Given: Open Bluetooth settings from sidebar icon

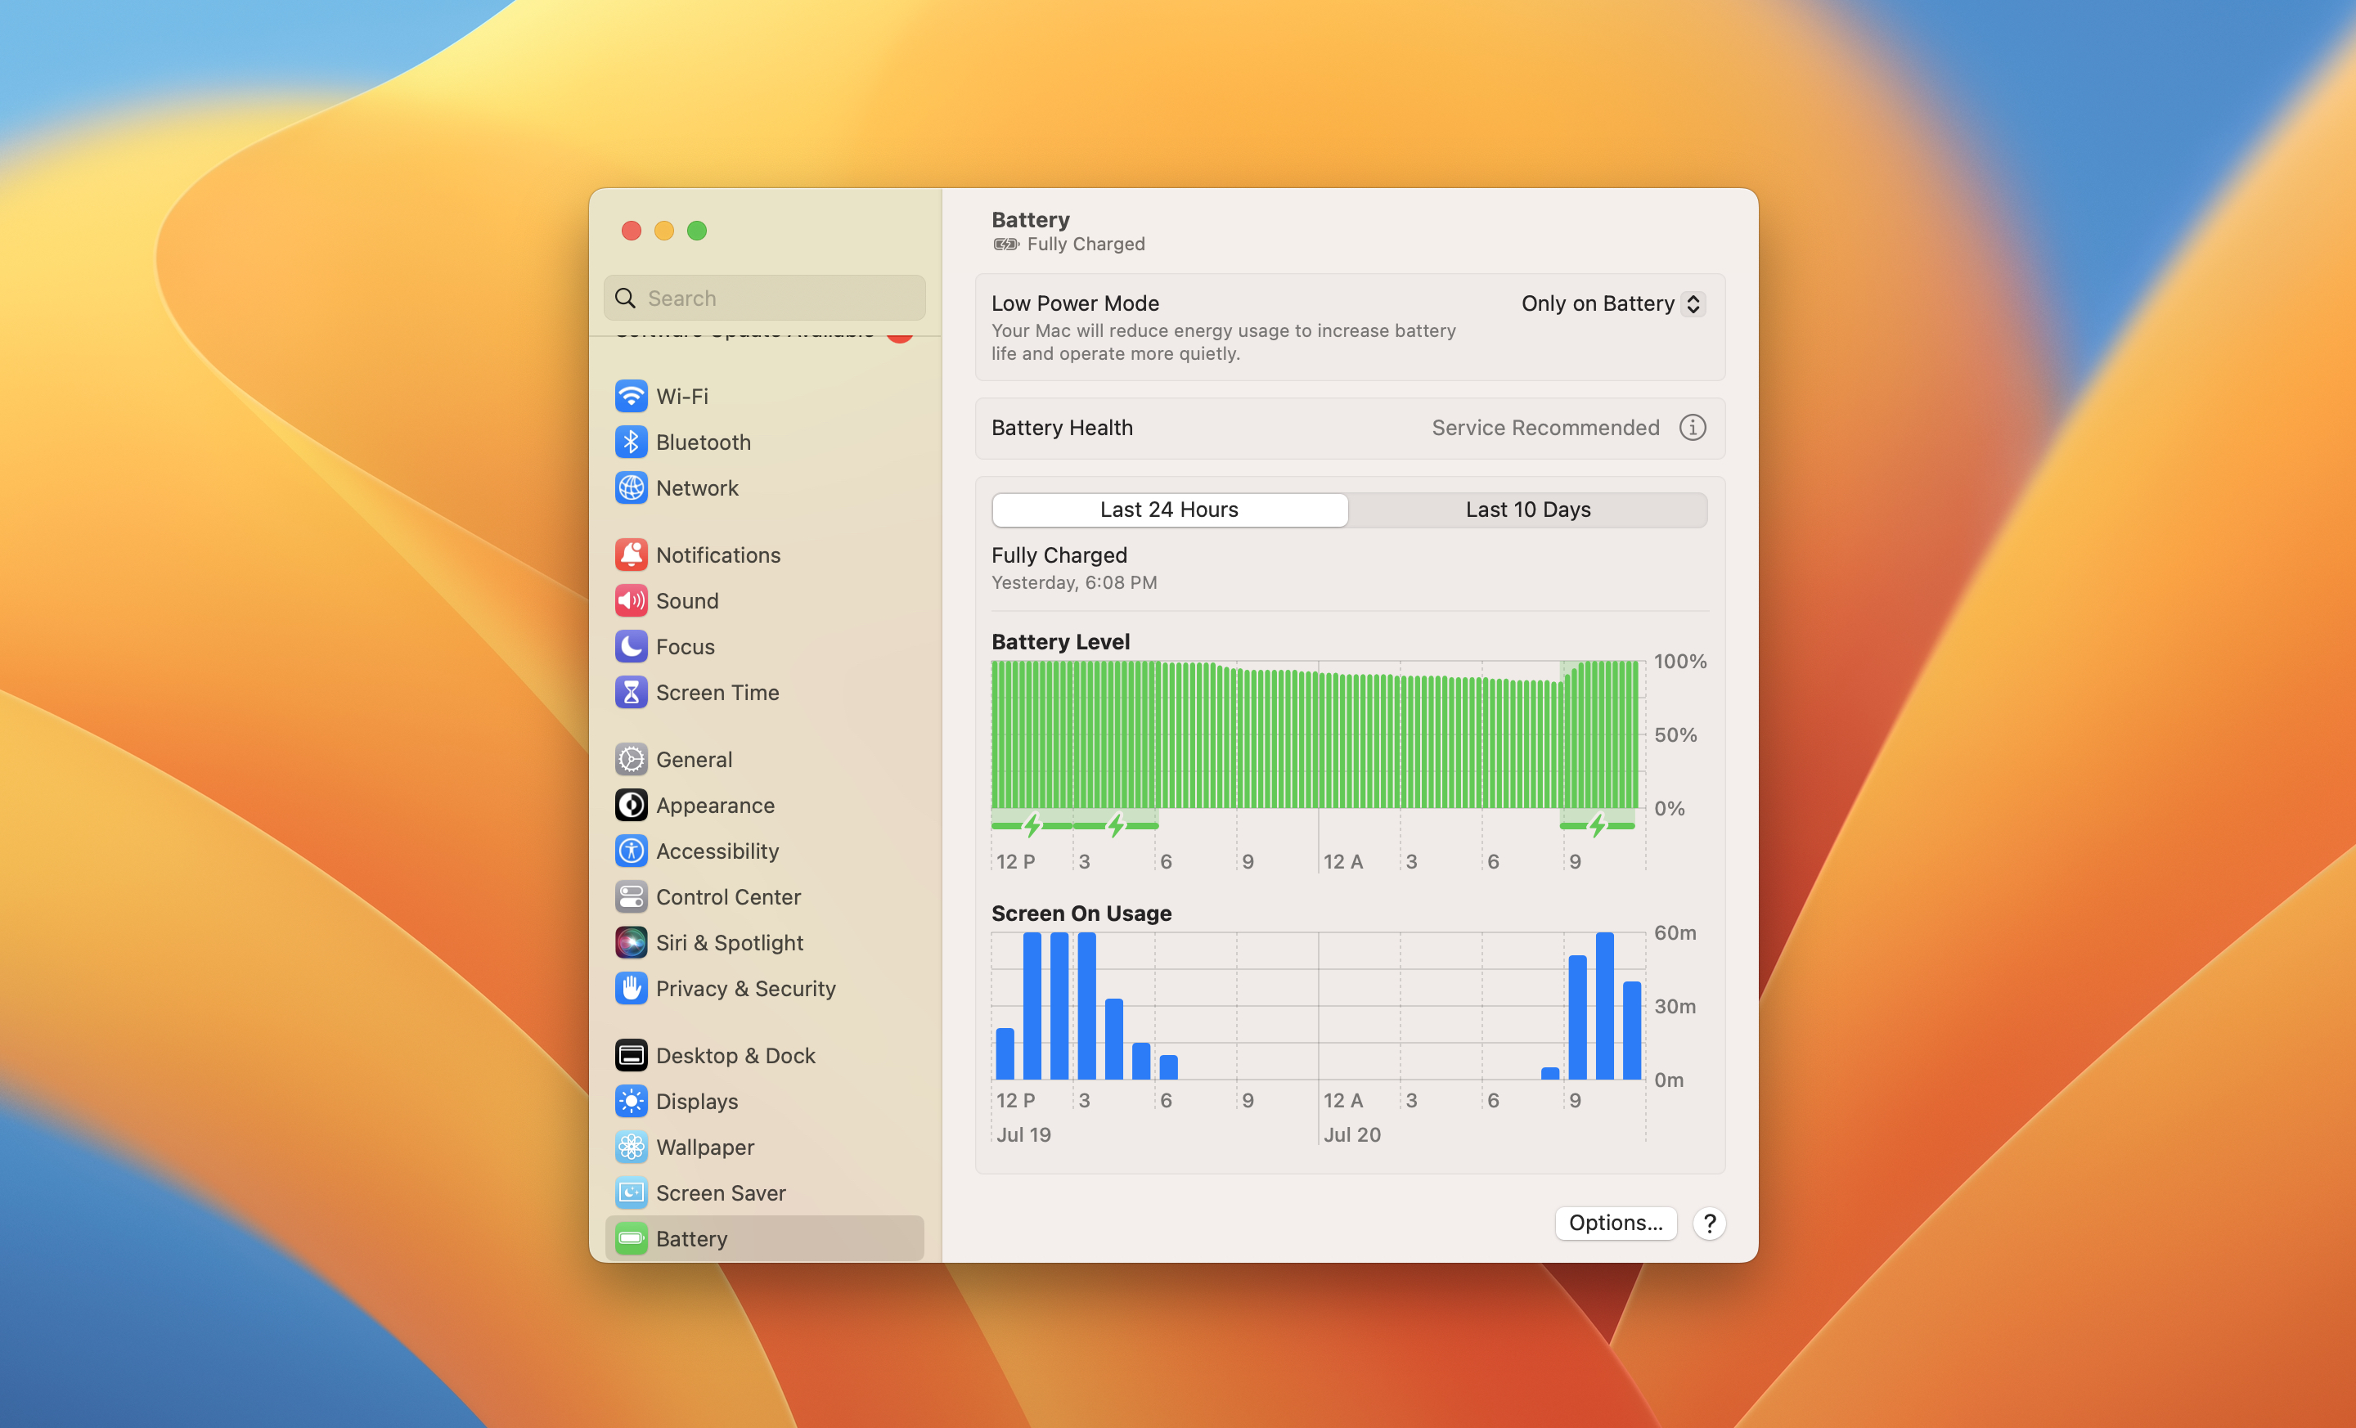Looking at the screenshot, I should [x=631, y=442].
